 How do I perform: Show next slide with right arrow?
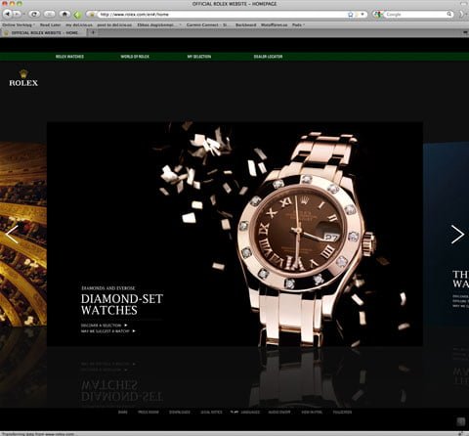tap(457, 234)
